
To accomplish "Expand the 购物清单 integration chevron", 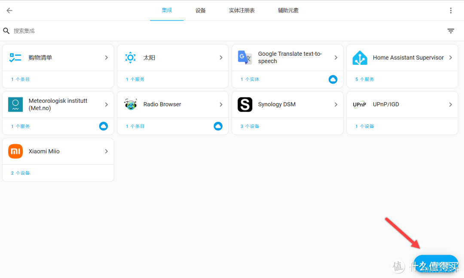I will (x=106, y=57).
